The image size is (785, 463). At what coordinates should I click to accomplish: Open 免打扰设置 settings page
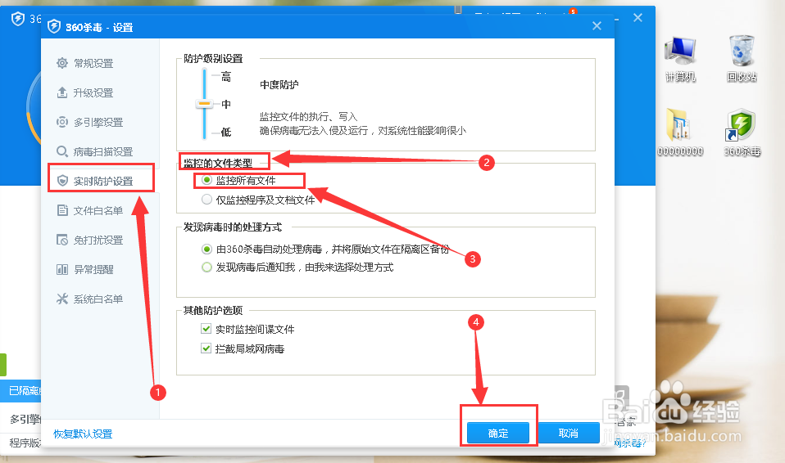(98, 240)
